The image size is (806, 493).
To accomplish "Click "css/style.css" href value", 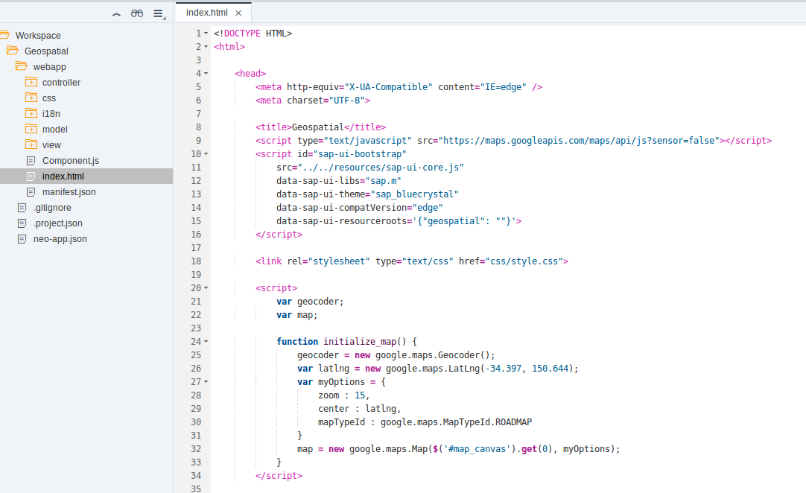I will click(524, 261).
